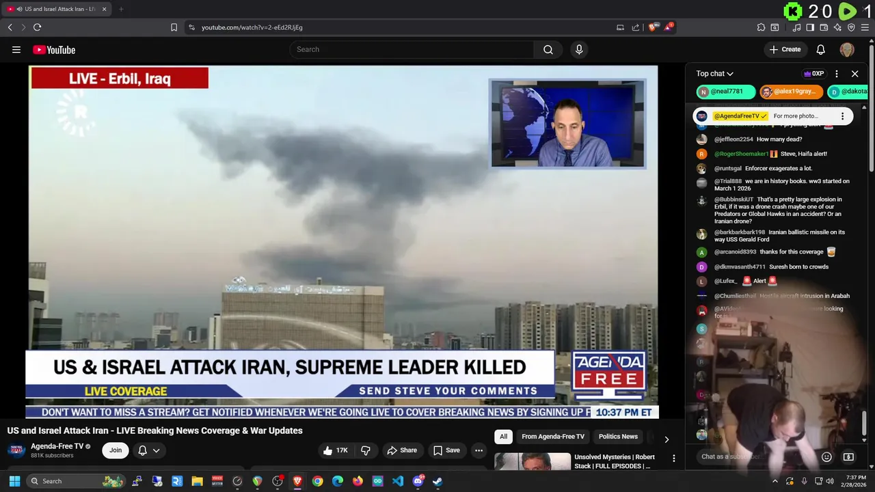Open the Brave playlist music note icon
The width and height of the screenshot is (875, 492).
tap(796, 27)
